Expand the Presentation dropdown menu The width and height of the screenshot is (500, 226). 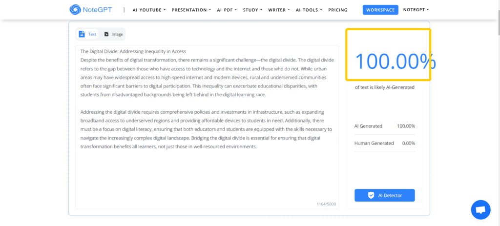191,10
